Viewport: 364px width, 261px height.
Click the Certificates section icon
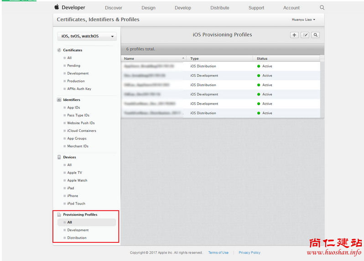pyautogui.click(x=59, y=50)
